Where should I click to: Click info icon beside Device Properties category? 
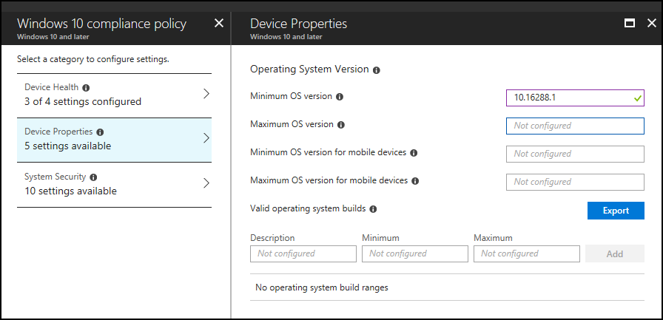100,132
